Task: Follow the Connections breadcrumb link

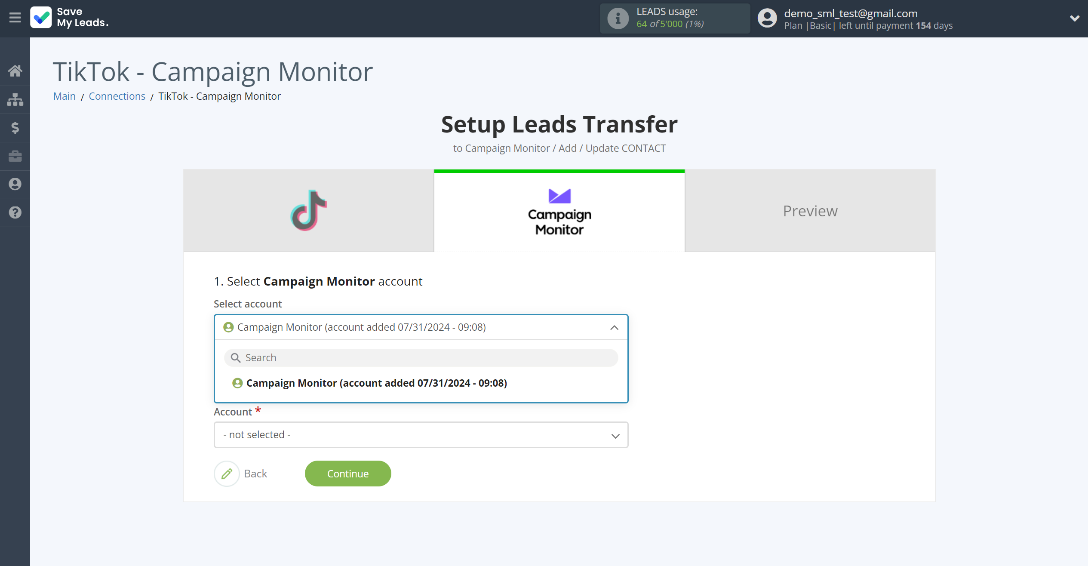Action: 117,96
